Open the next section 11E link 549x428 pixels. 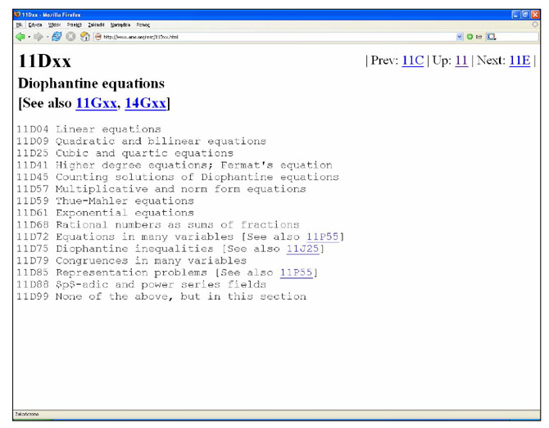pos(519,61)
